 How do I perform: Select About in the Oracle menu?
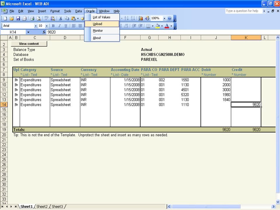coord(102,38)
